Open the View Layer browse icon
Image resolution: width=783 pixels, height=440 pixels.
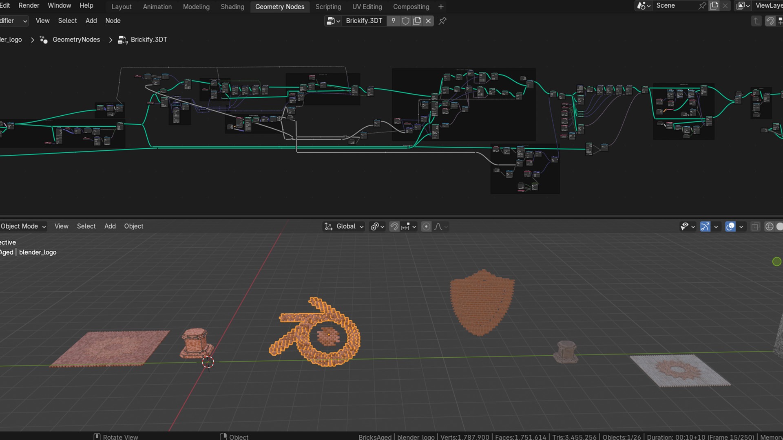[743, 6]
